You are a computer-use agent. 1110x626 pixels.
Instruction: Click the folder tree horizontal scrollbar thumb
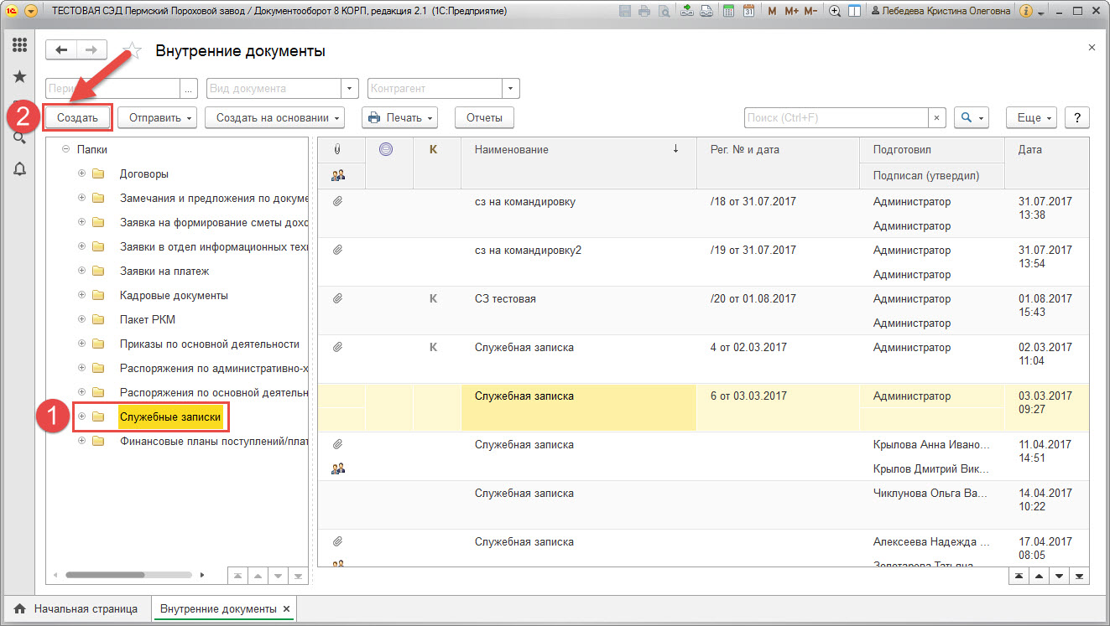point(105,575)
